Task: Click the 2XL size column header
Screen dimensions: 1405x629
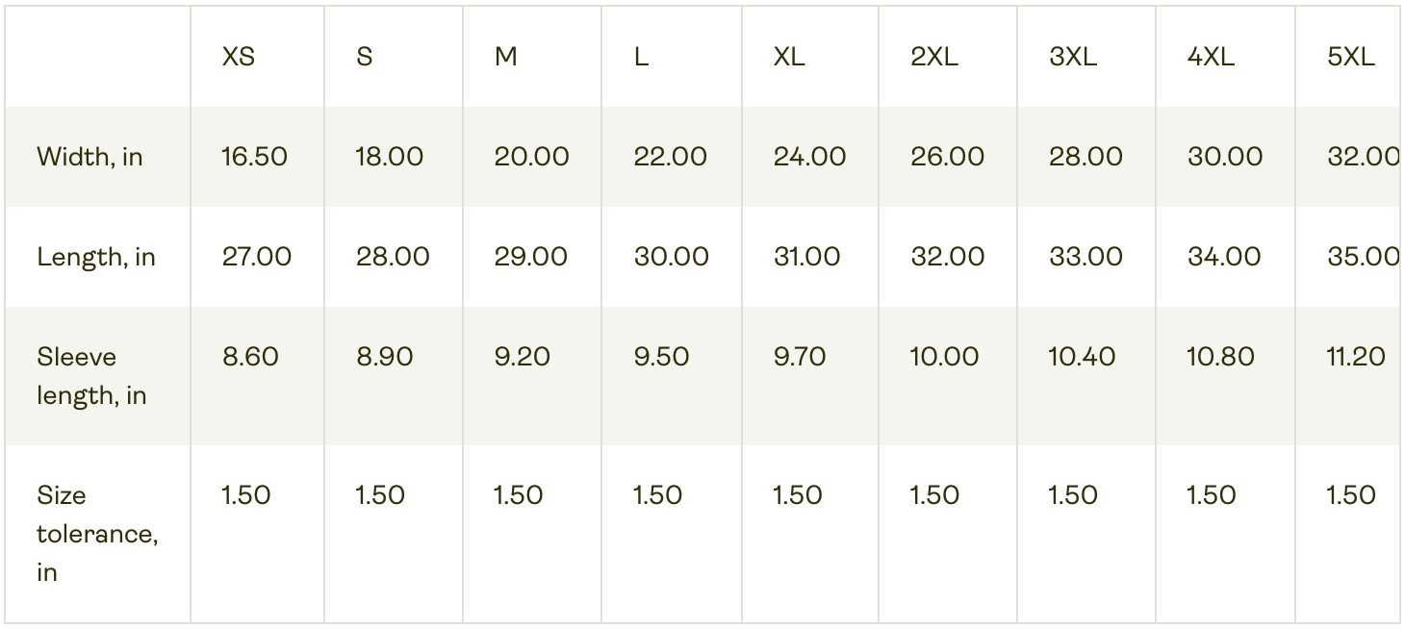Action: point(933,57)
